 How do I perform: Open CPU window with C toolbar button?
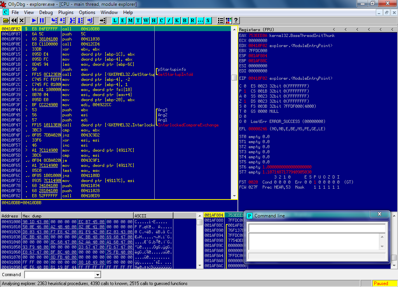pos(161,21)
